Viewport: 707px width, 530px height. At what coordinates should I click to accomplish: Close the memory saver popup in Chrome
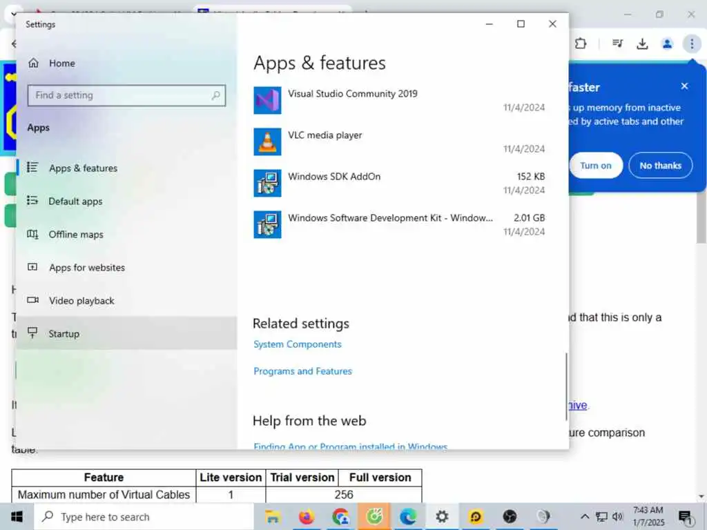coord(684,86)
